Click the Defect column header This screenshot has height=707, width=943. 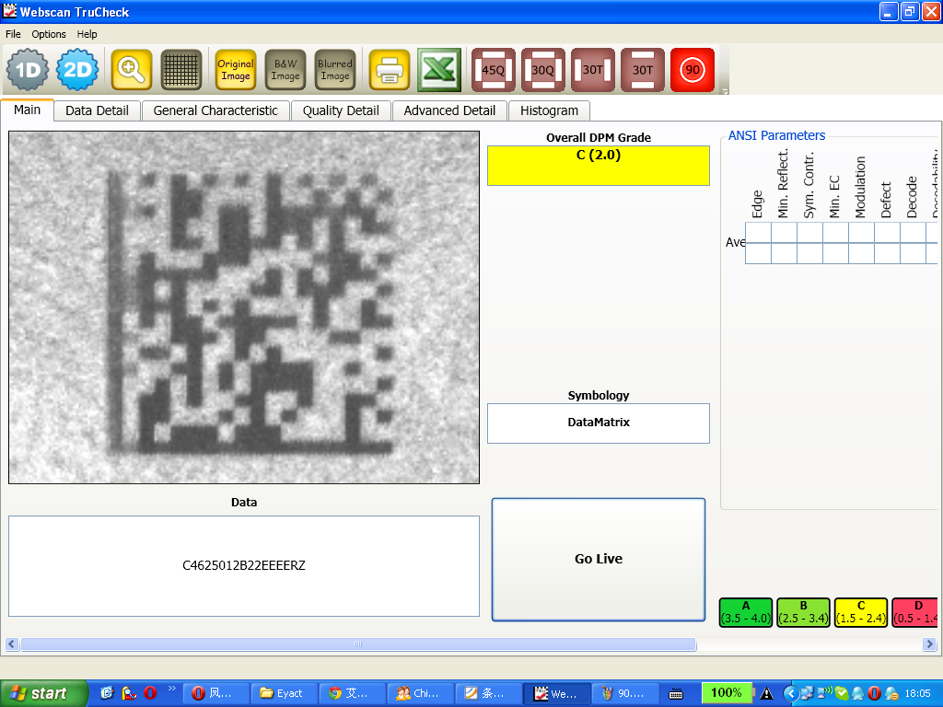coord(886,200)
